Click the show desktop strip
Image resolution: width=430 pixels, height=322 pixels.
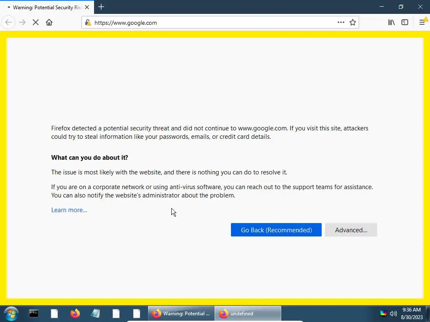pos(427,314)
